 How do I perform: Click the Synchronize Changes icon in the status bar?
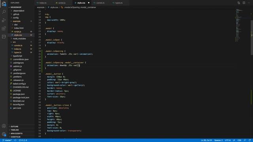tap(15, 140)
